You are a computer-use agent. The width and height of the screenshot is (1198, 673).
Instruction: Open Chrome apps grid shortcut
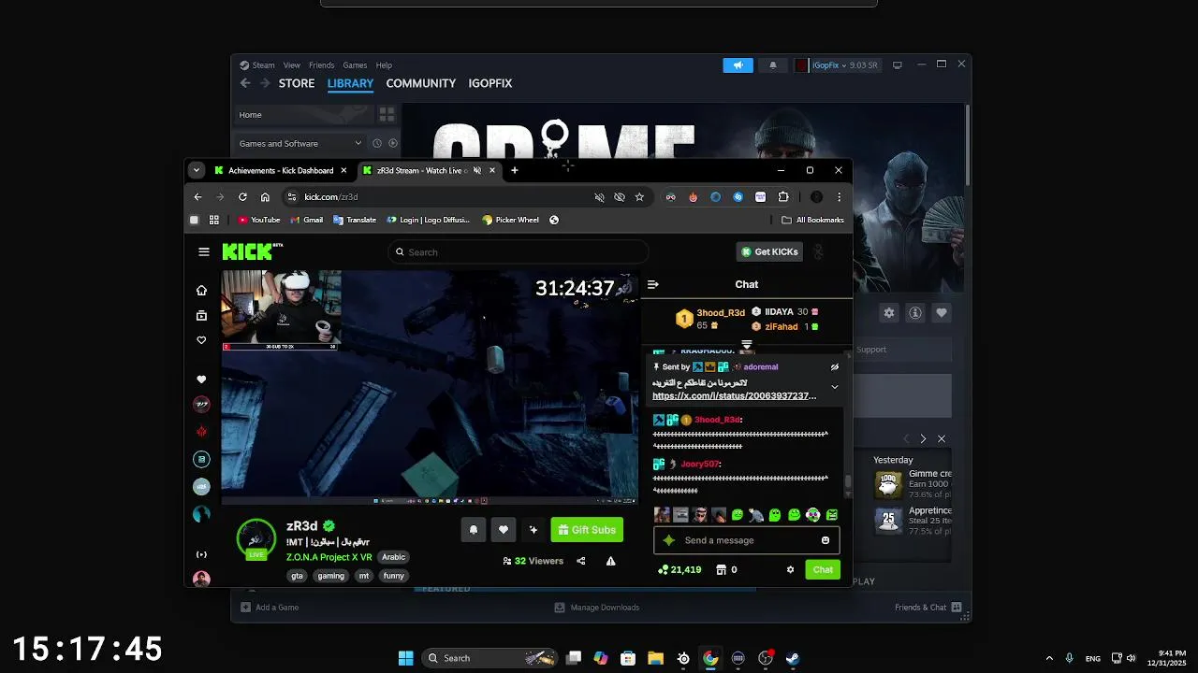pyautogui.click(x=214, y=220)
